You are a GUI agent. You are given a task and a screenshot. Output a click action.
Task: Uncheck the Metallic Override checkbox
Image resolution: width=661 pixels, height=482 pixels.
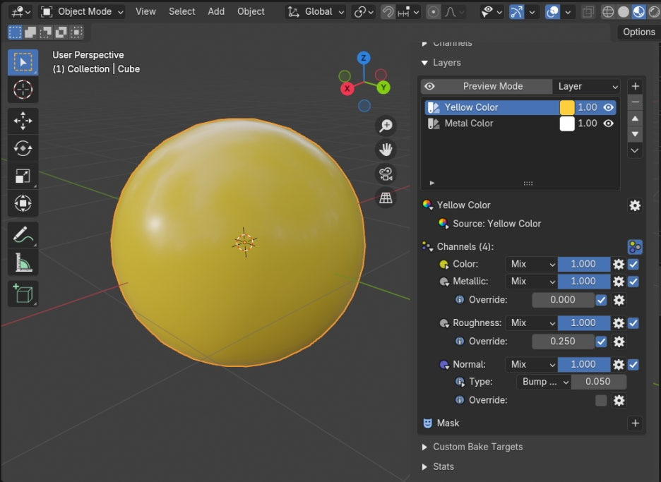tap(602, 300)
